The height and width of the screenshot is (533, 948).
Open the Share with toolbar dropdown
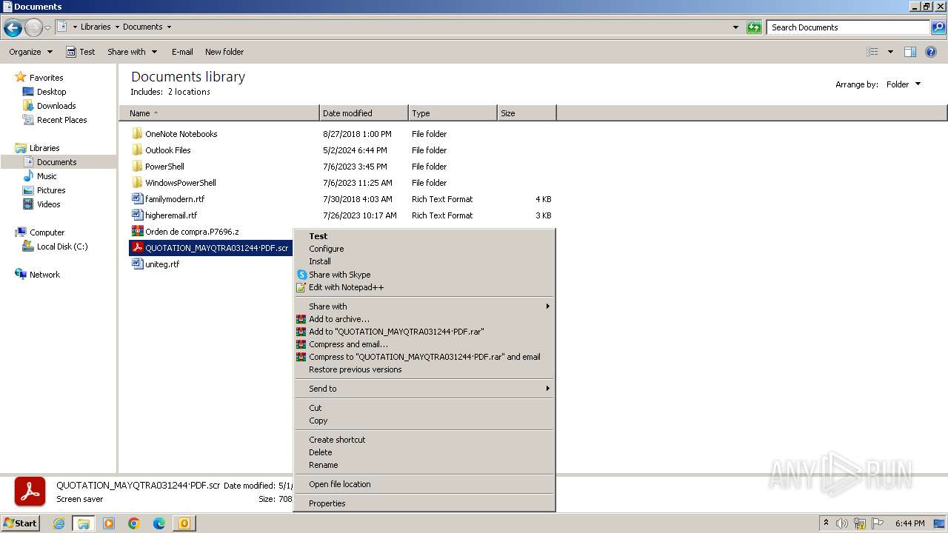(133, 52)
